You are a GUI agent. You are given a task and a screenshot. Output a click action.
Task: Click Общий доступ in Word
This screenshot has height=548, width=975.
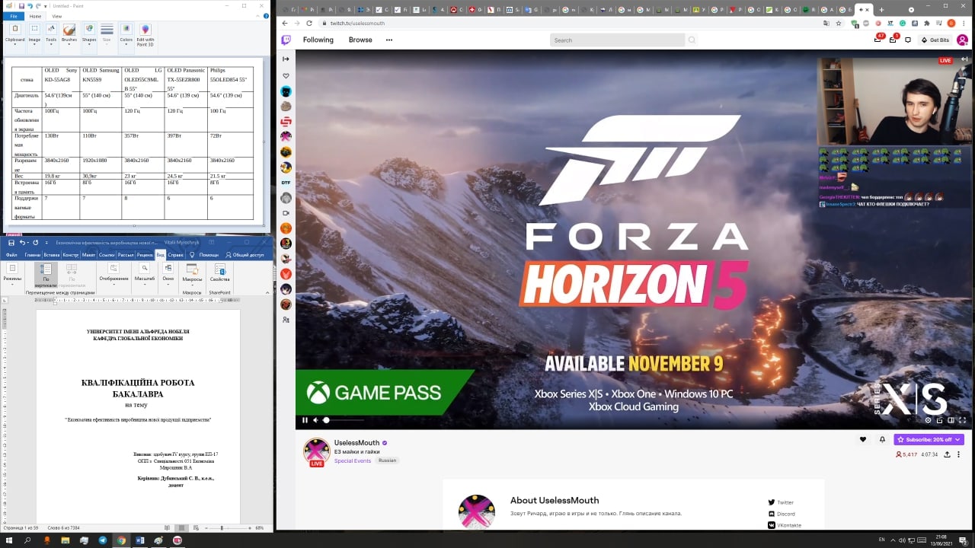click(x=245, y=255)
